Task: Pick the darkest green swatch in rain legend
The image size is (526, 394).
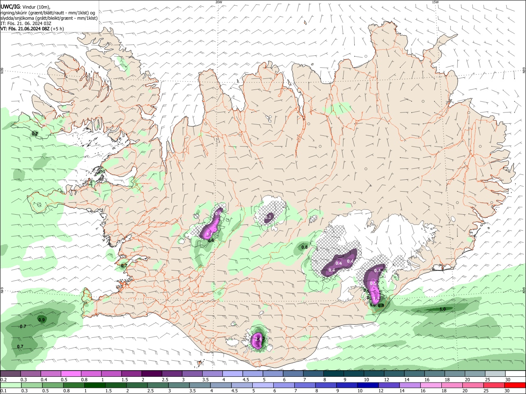Action: click(95, 385)
